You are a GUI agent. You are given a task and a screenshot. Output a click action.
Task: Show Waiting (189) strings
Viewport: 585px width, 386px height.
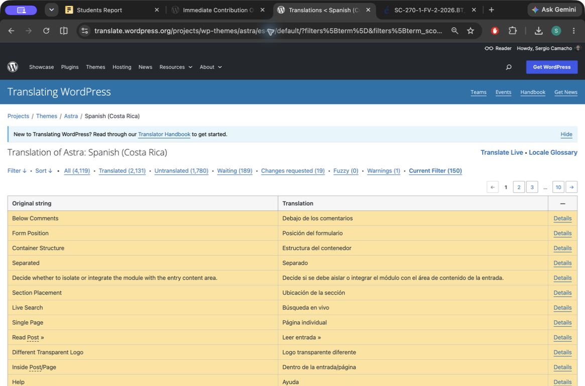pos(235,170)
